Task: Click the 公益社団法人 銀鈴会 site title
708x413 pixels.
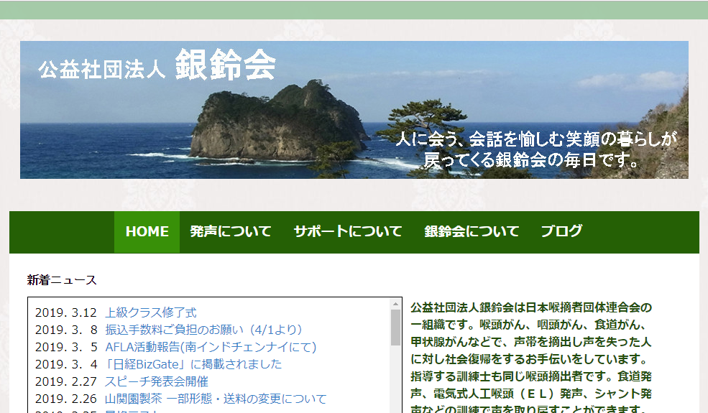Action: pyautogui.click(x=157, y=67)
